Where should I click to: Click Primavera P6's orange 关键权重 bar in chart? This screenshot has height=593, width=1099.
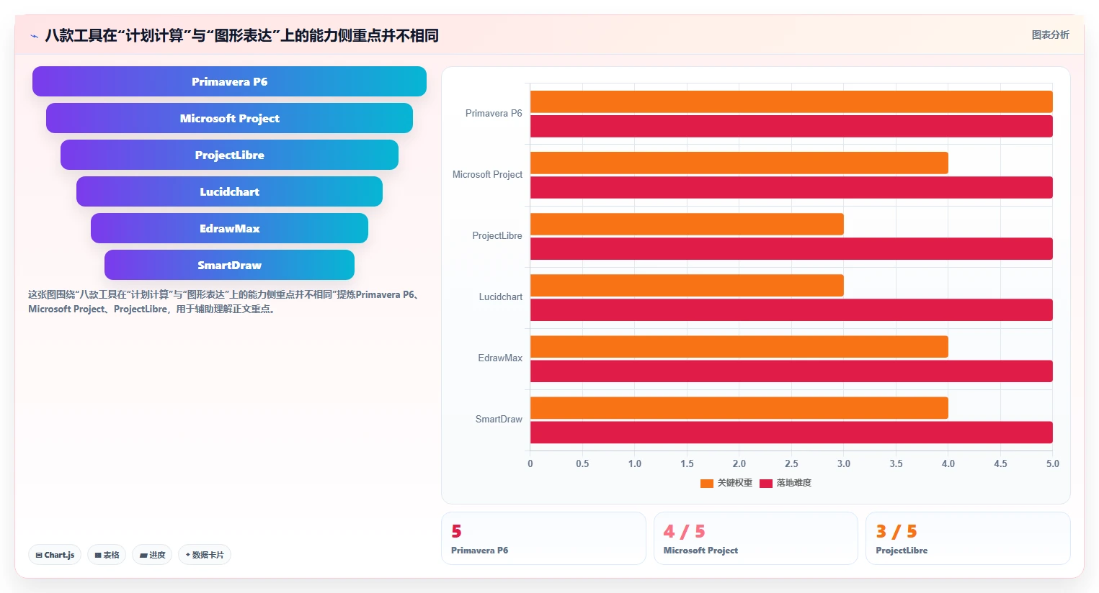point(791,101)
